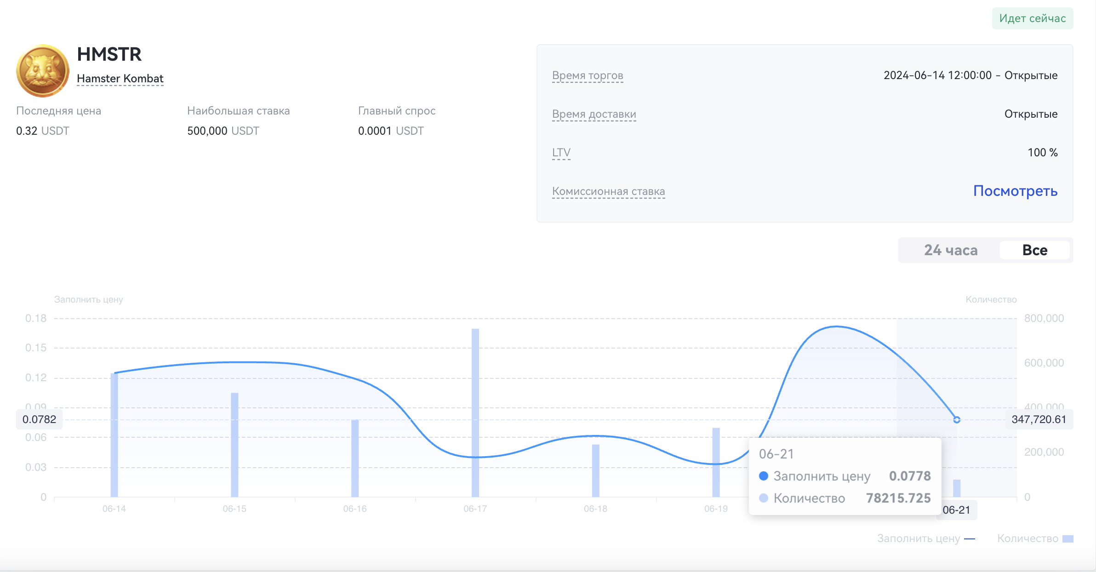Image resolution: width=1096 pixels, height=572 pixels.
Task: Click the small 06-21 volume bar
Action: pyautogui.click(x=957, y=488)
